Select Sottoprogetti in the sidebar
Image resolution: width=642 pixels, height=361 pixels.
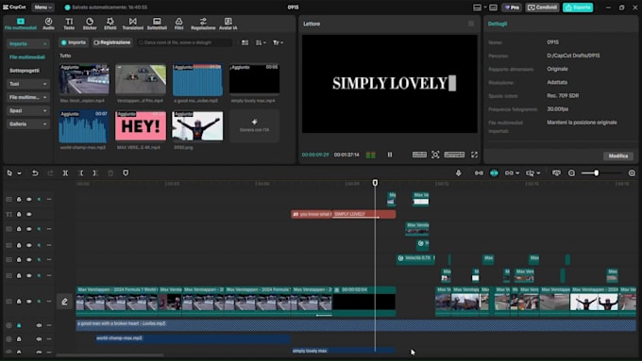(25, 71)
